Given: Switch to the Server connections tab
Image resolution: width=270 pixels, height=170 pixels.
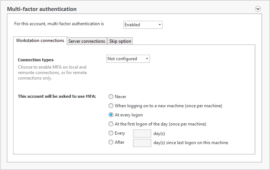Looking at the screenshot, I should (87, 41).
